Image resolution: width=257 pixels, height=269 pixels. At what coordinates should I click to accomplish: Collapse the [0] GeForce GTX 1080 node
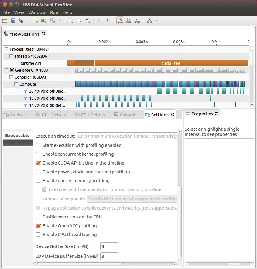6,70
